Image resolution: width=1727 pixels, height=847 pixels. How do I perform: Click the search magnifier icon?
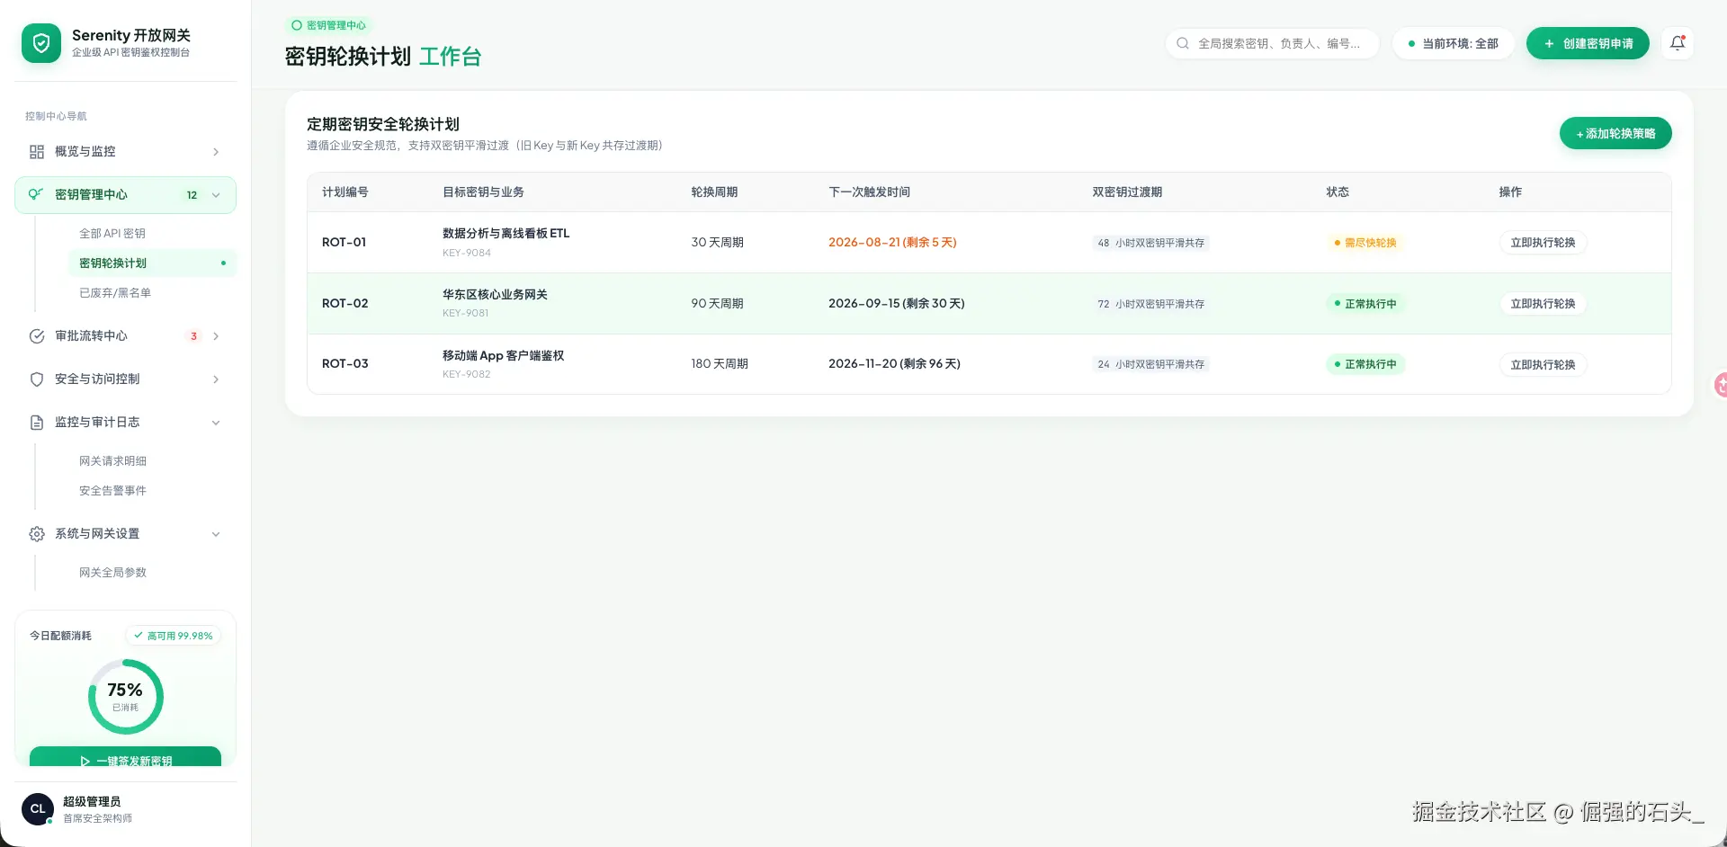coord(1183,43)
